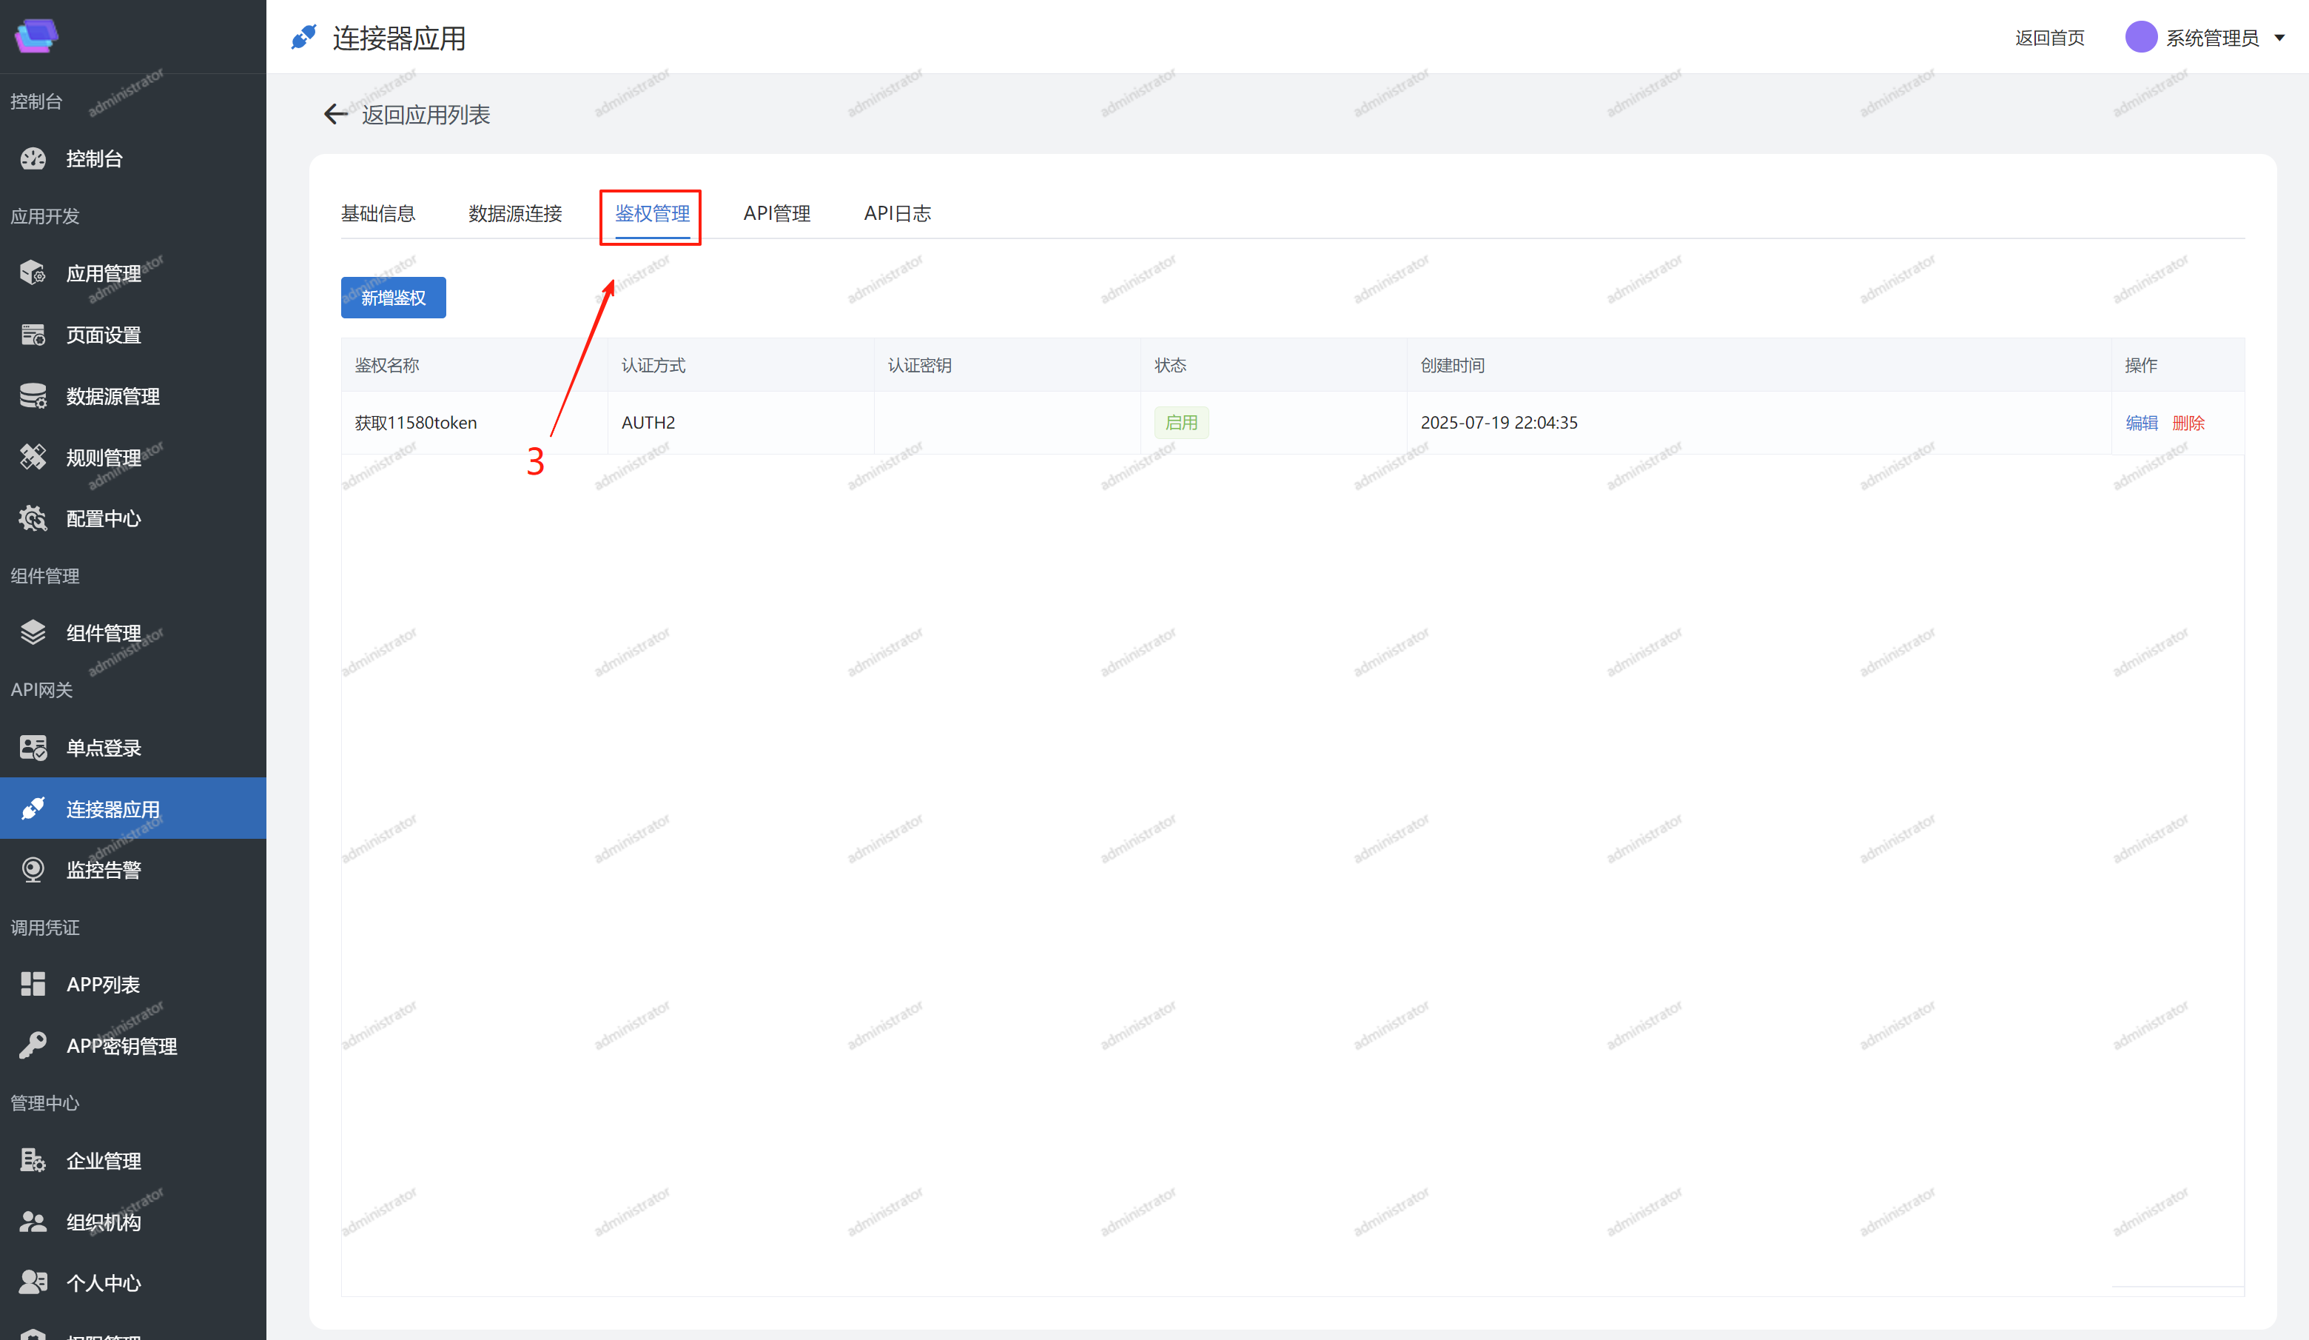The width and height of the screenshot is (2309, 1340).
Task: Open 配置中心 gear icon
Action: coord(33,517)
